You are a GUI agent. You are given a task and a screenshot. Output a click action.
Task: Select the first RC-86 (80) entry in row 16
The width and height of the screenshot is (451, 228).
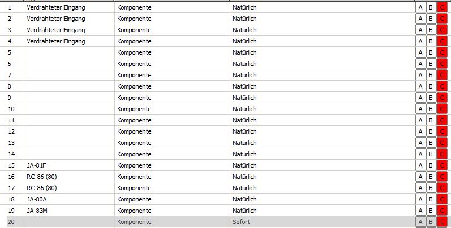tap(42, 177)
